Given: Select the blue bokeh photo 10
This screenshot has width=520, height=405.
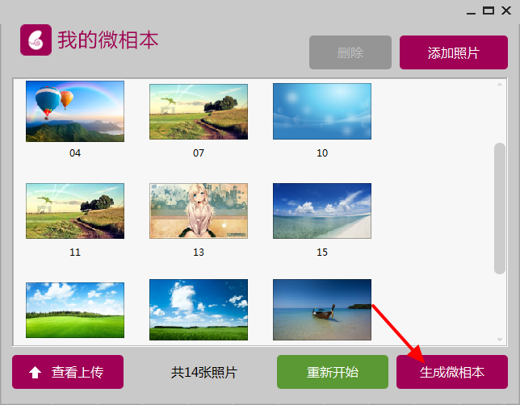Looking at the screenshot, I should 322,111.
